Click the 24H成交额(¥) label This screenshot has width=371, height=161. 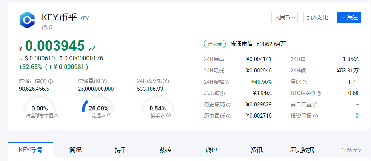coord(153,81)
